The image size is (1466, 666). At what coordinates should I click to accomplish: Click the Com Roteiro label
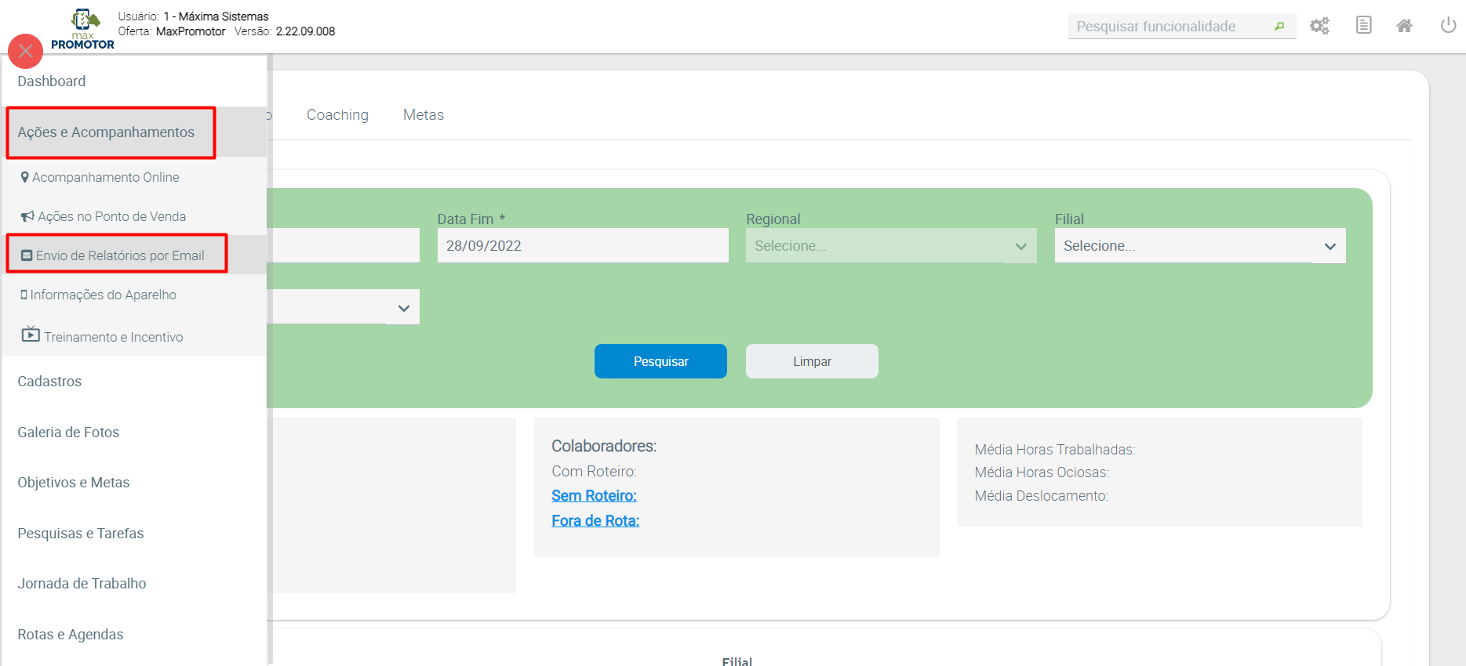pyautogui.click(x=594, y=472)
